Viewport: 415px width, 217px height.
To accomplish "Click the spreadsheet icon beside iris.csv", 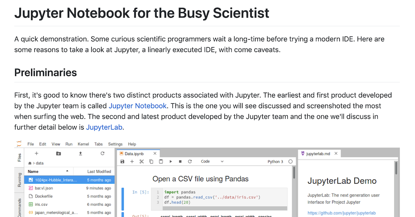I will [31, 205].
